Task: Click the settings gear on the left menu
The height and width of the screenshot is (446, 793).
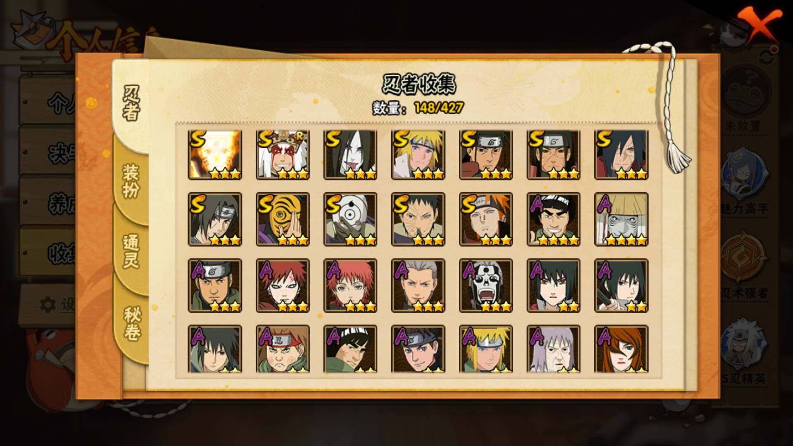Action: pos(47,305)
